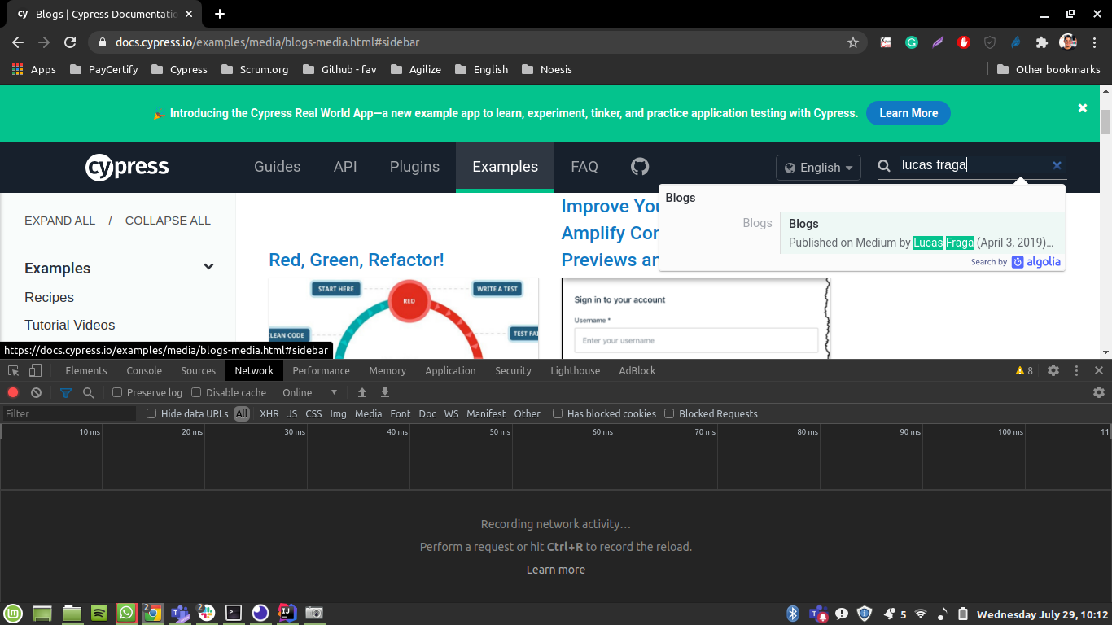Enable the Disable cache checkbox

pos(196,392)
